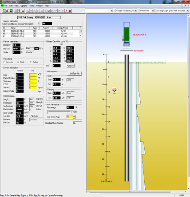Click the Shaft Resistance Percentage field
The width and height of the screenshot is (190, 197).
(x=70, y=107)
